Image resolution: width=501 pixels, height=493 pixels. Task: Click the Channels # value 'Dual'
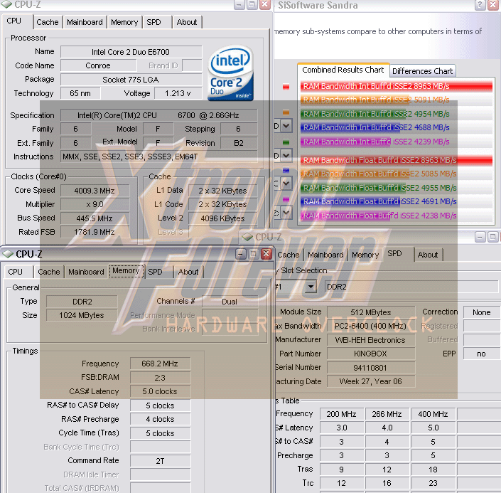click(230, 302)
